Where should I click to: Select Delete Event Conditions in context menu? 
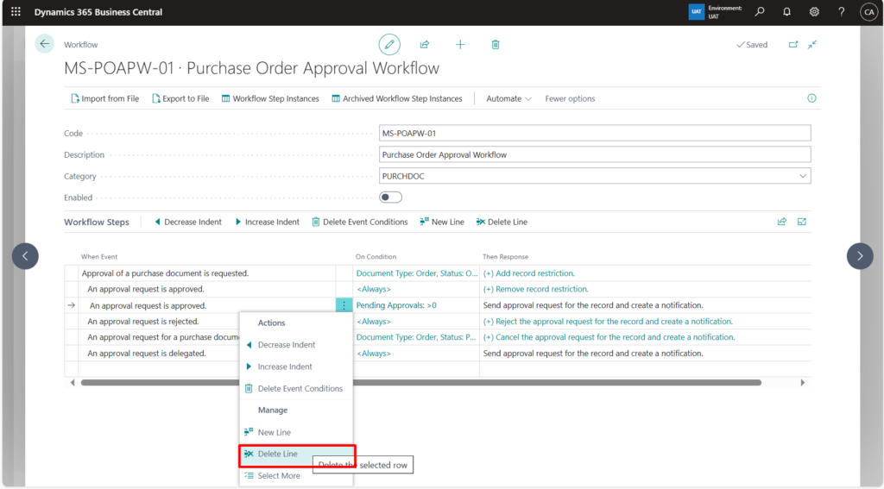click(296, 389)
